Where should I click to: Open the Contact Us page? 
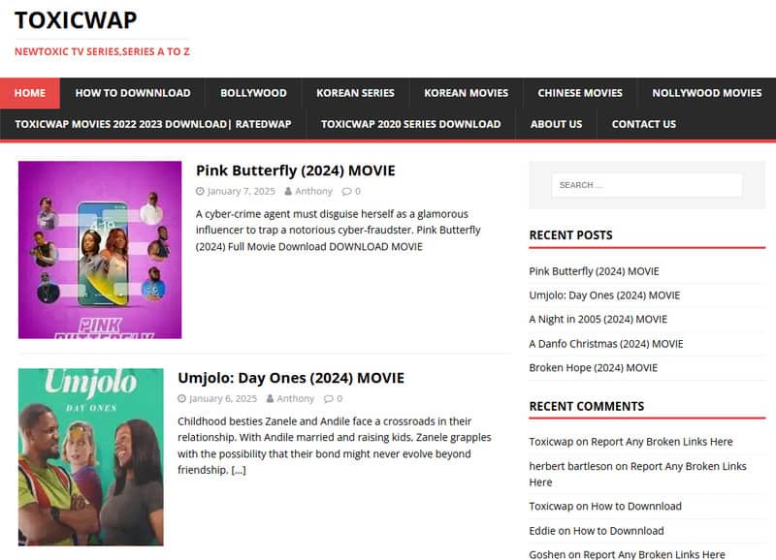(x=643, y=124)
